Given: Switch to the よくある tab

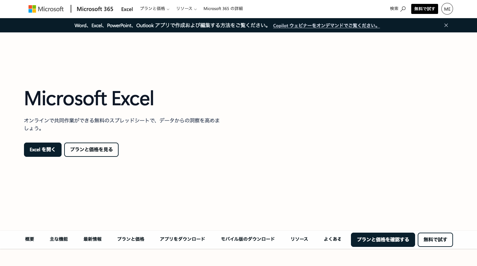Looking at the screenshot, I should 332,239.
